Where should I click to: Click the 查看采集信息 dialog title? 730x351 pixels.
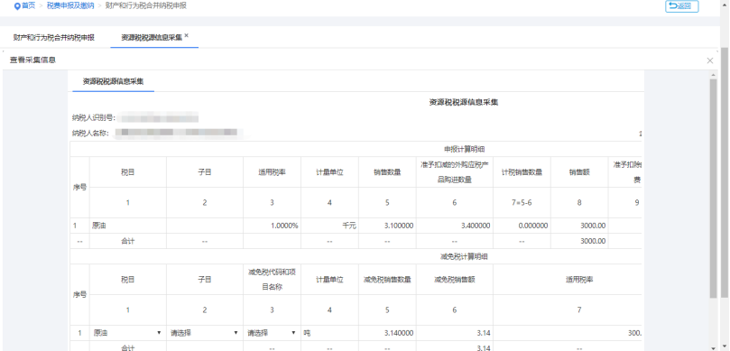click(32, 60)
